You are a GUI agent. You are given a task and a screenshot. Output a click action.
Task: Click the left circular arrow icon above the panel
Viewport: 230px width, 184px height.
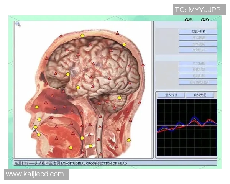click(188, 20)
